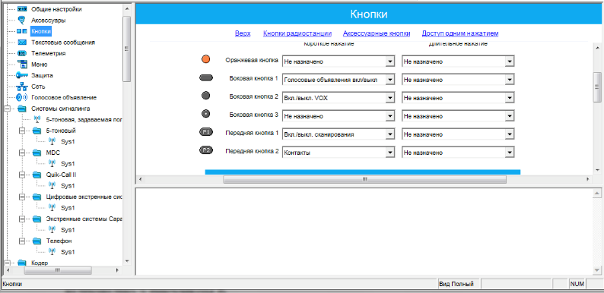The image size is (604, 293).
Task: Click the Боковая кнопка 3 dotted icon
Action: 205,114
